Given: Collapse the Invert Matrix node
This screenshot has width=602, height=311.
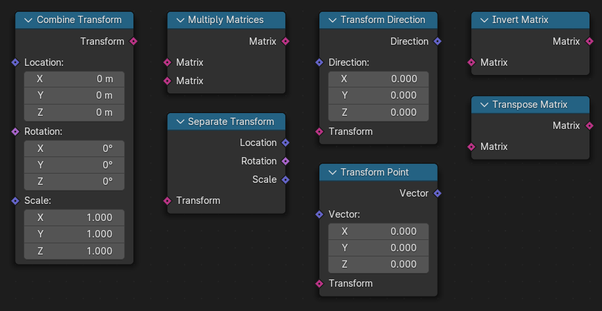Looking at the screenshot, I should pos(484,20).
